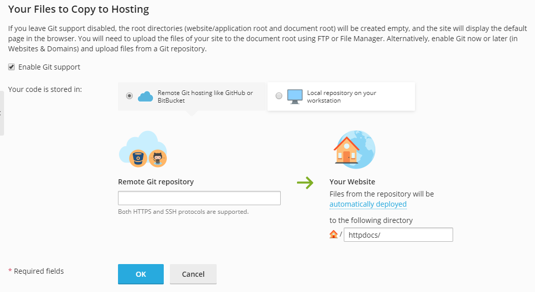Click the httpdocs directory text field

click(398, 235)
